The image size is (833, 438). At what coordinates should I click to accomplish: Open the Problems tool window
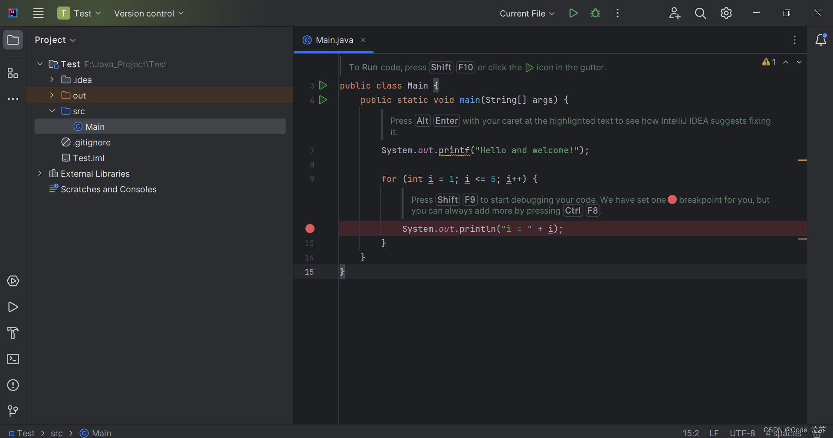click(13, 385)
